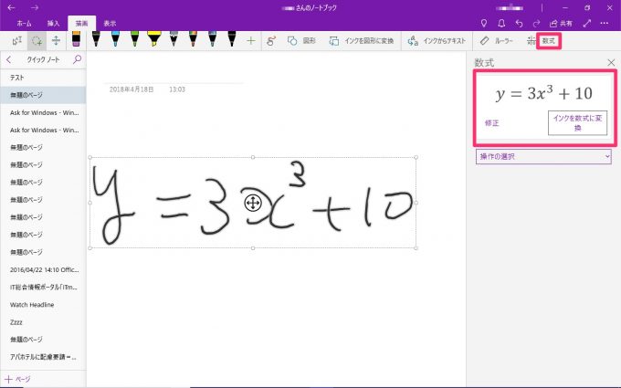The height and width of the screenshot is (388, 621).
Task: Select the 描画 draw tab
Action: [82, 24]
